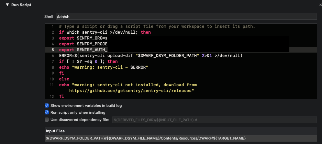Click the 'sentry-cli not installed' echo line
Viewport: 322px width, 144px height.
[x=128, y=85]
